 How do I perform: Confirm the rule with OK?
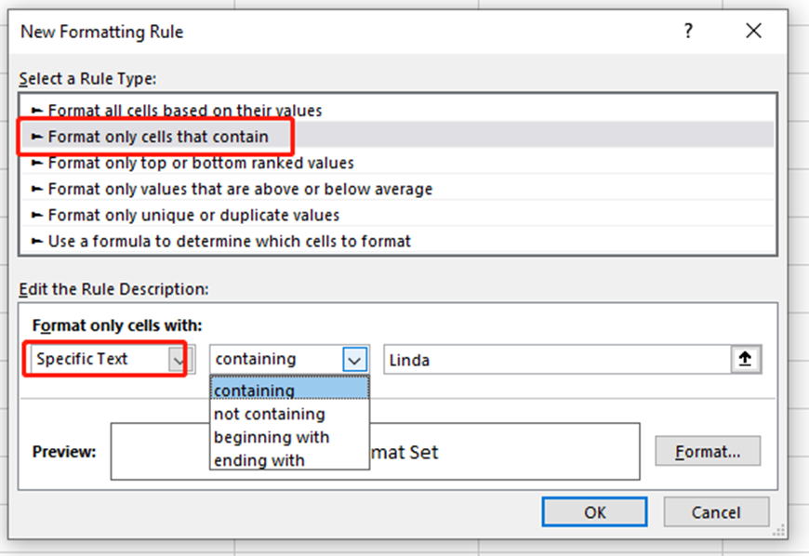[594, 511]
